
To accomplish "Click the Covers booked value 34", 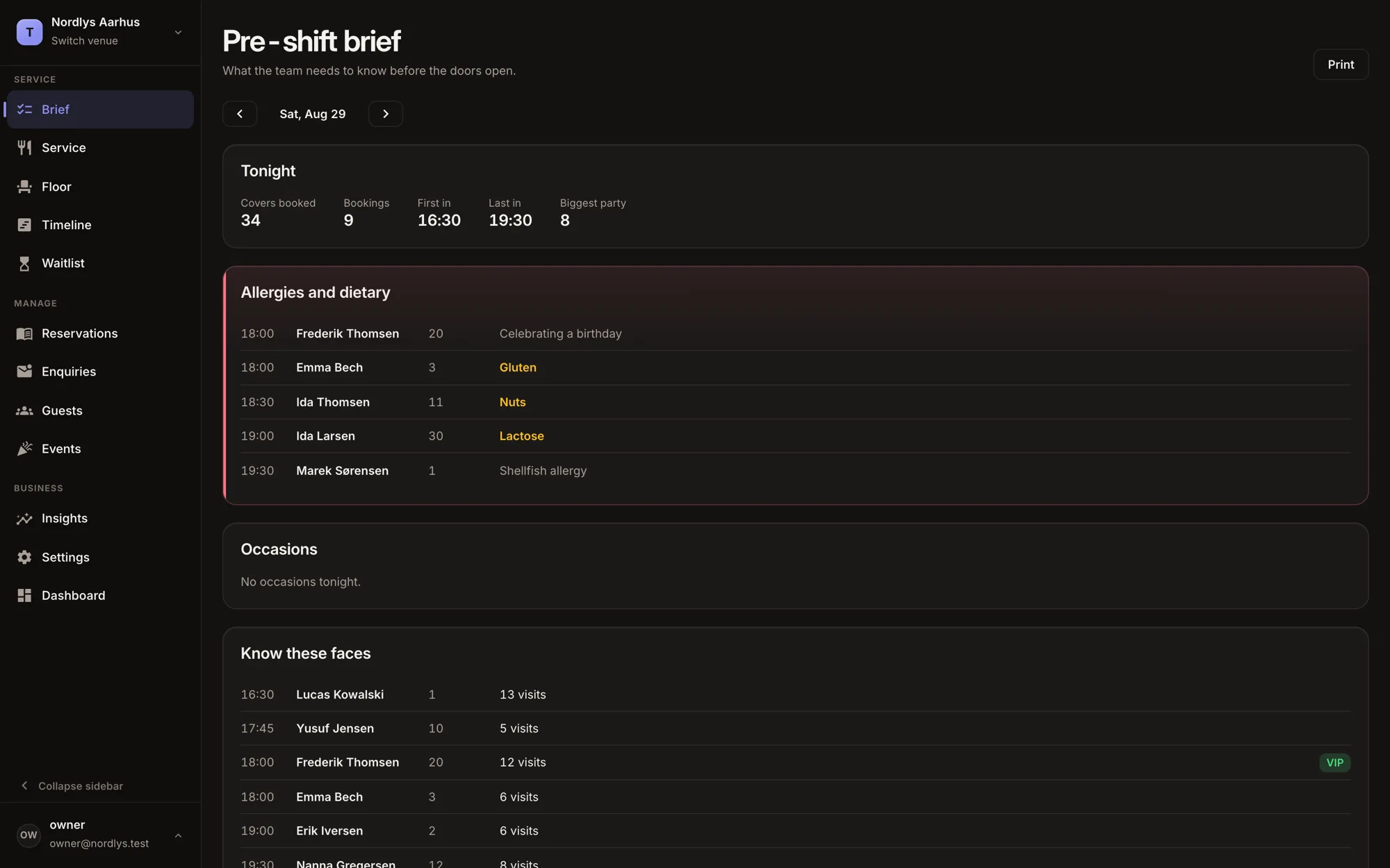I will [250, 220].
